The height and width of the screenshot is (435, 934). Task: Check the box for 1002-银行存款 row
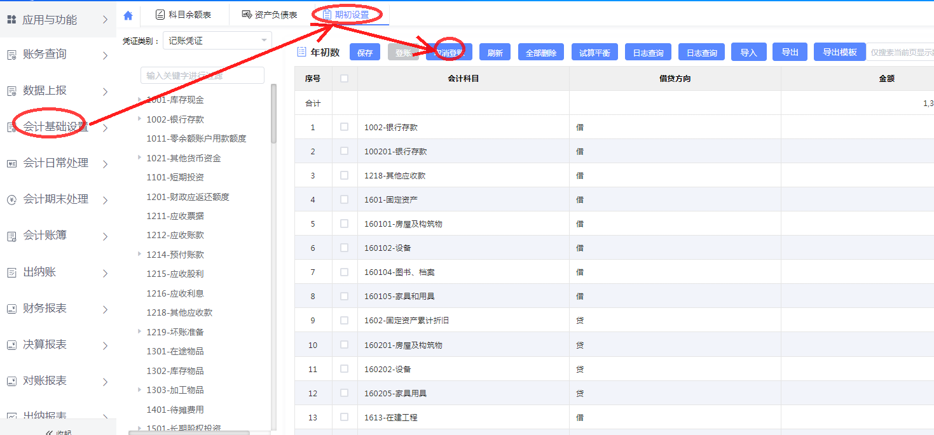(345, 127)
